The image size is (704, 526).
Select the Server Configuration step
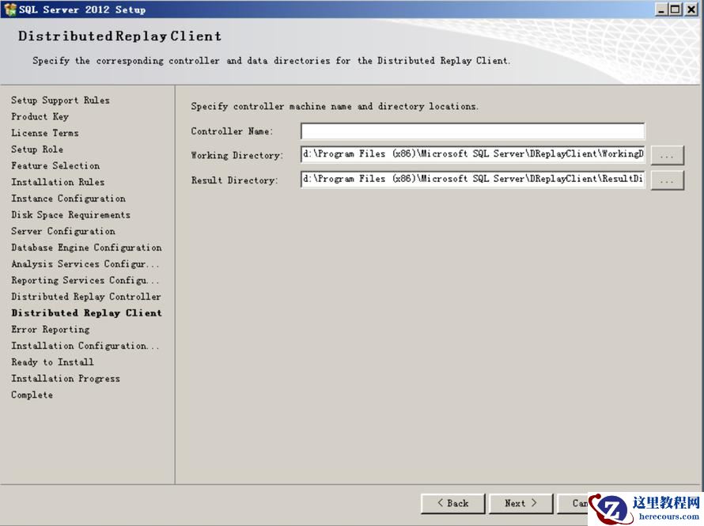(63, 231)
